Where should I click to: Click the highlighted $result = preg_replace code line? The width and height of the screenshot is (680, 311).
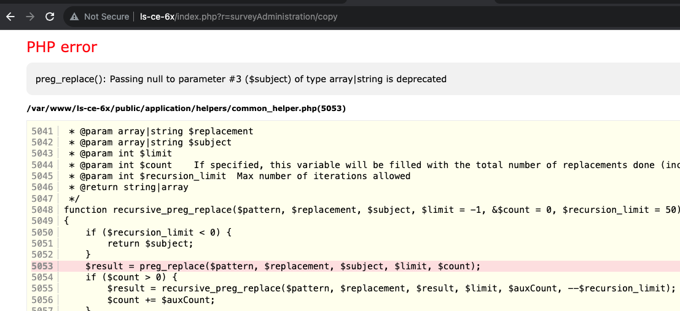(283, 266)
